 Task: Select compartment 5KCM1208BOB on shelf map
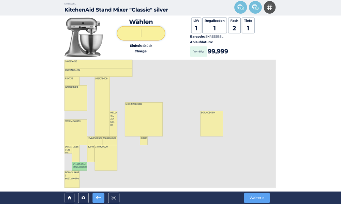tap(144, 119)
